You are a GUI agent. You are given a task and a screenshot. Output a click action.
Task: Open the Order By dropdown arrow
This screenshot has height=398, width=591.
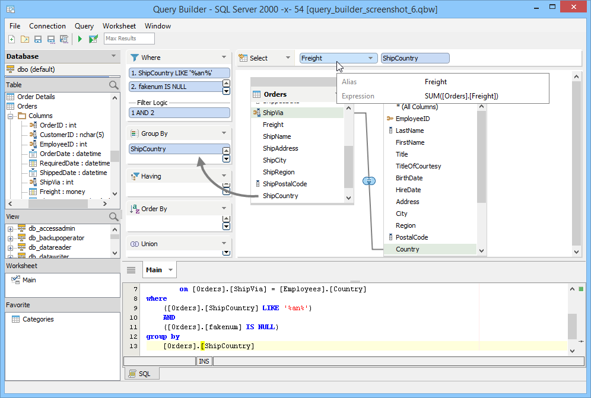[x=224, y=208]
